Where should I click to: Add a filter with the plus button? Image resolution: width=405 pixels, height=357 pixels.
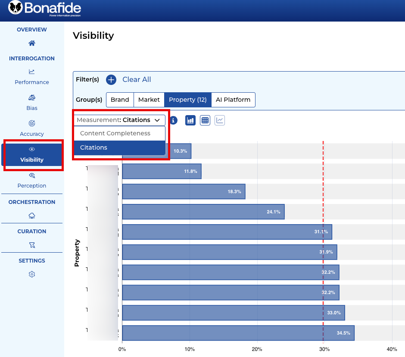(111, 80)
